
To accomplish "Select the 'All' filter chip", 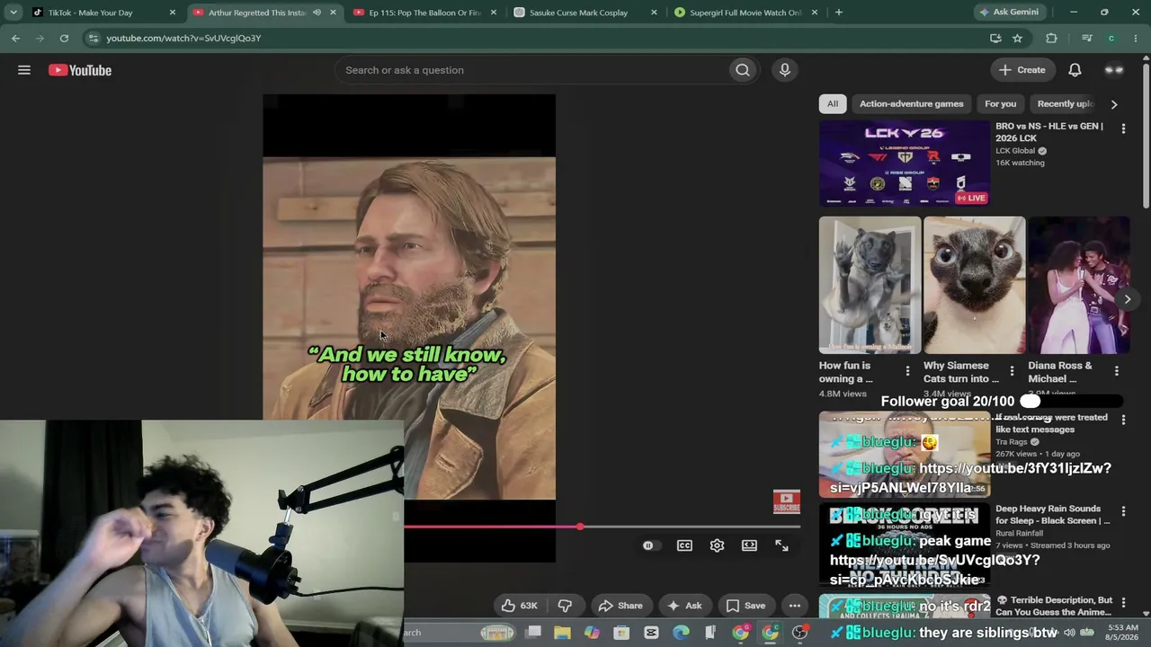I will tap(833, 104).
